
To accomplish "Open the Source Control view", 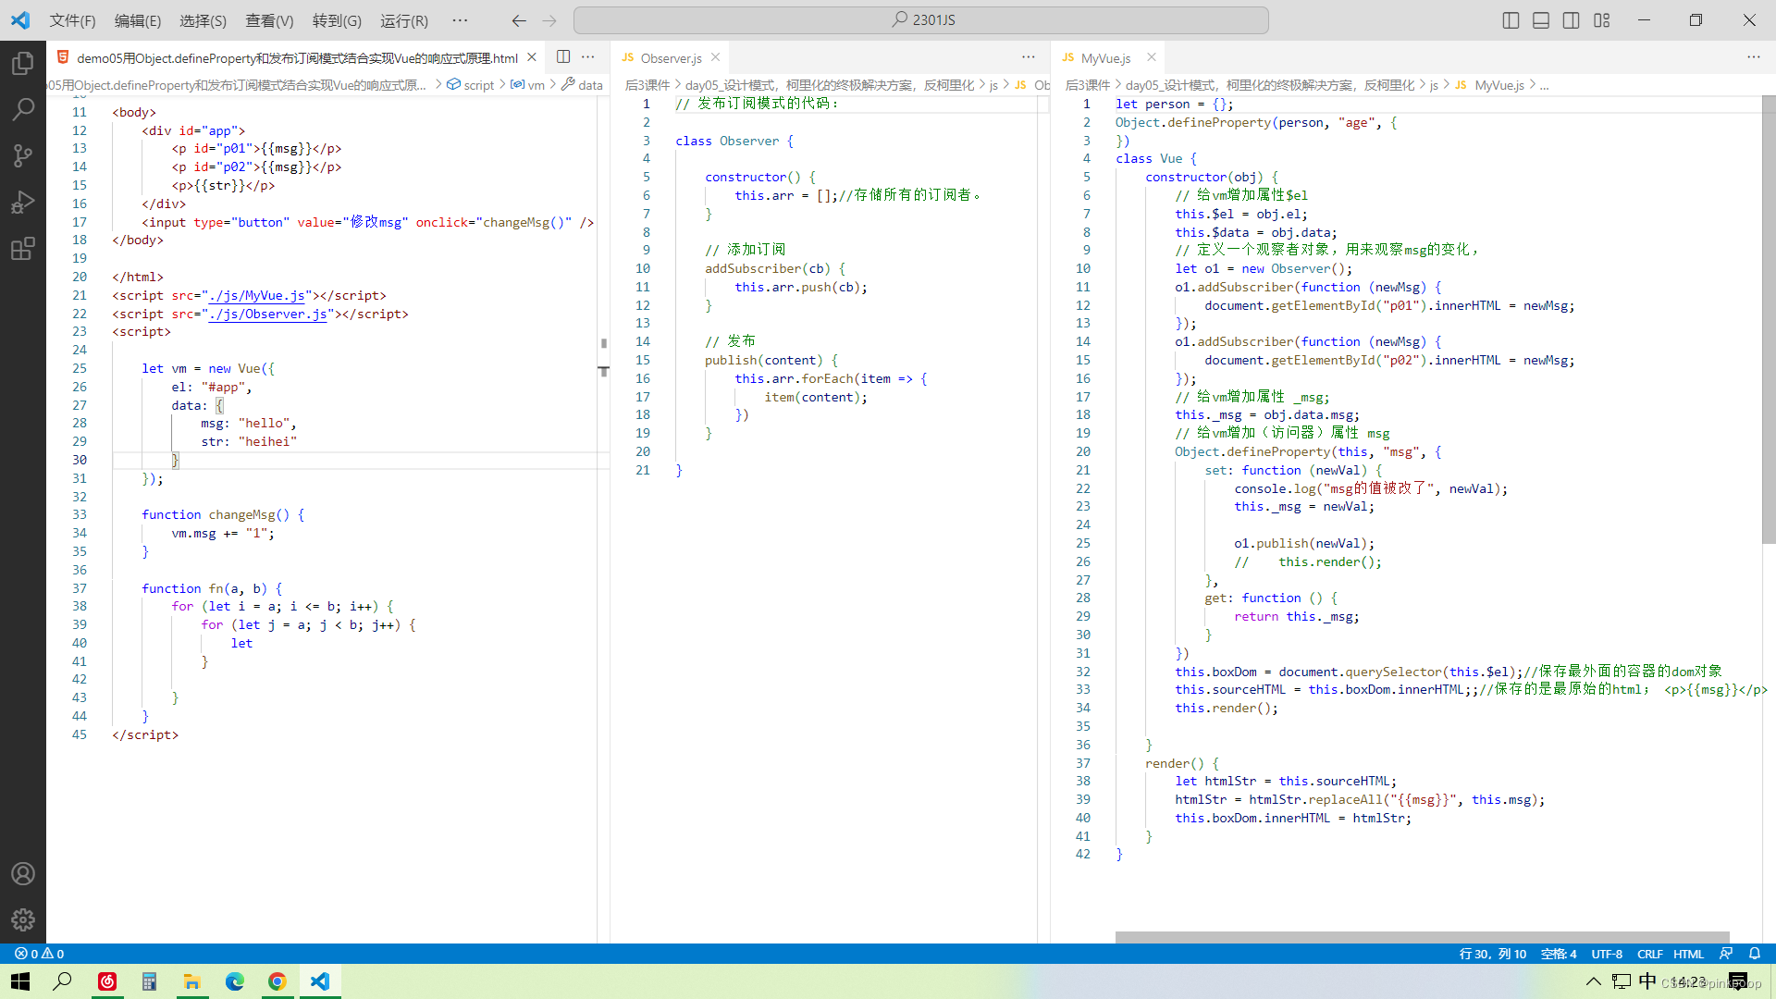I will [x=23, y=155].
